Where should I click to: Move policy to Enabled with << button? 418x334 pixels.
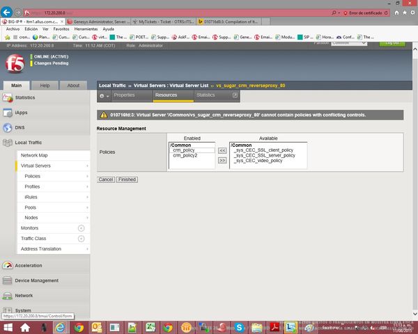click(222, 150)
